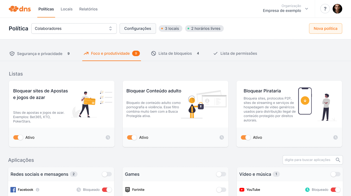Open the Relatórios menu item
Viewport: 351px width, 196px height.
click(88, 9)
